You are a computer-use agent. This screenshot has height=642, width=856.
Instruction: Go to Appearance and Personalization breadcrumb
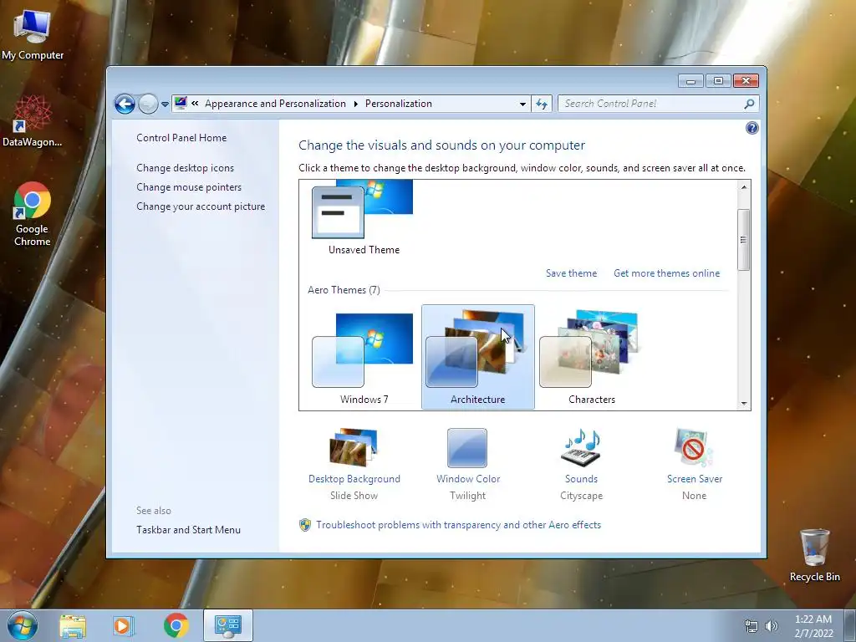tap(275, 104)
